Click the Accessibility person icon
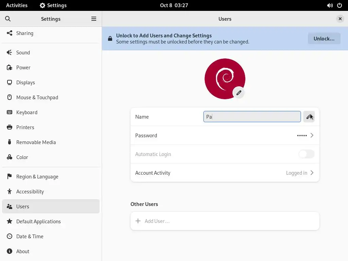This screenshot has height=261, width=348. (x=9, y=191)
